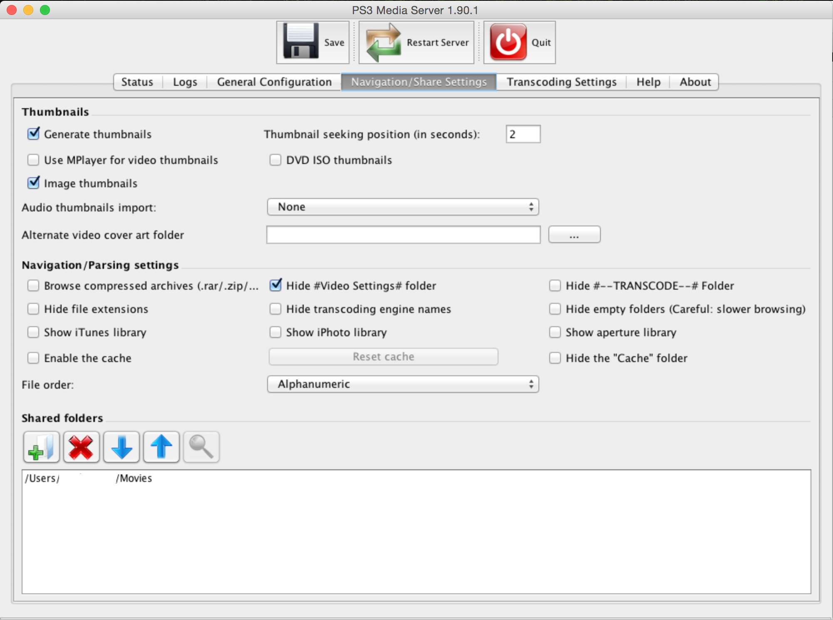The width and height of the screenshot is (833, 620).
Task: Switch to the About tab
Action: pyautogui.click(x=695, y=82)
